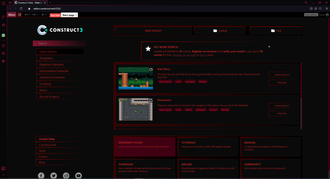This screenshot has width=330, height=179.
Task: Click the demo-game tag under Kiwi Story
Action: (x=165, y=81)
